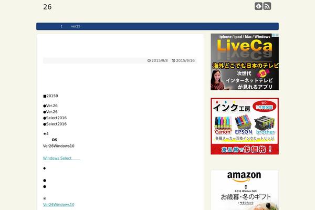The width and height of the screenshot is (315, 210).
Task: Open the LiveCa internet TV ad banner
Action: point(245,62)
